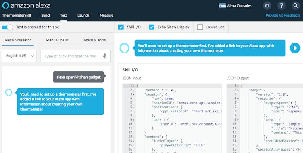The height and width of the screenshot is (153, 303).
Task: Collapse the response fold arrow in JSON Output
Action: point(238,98)
